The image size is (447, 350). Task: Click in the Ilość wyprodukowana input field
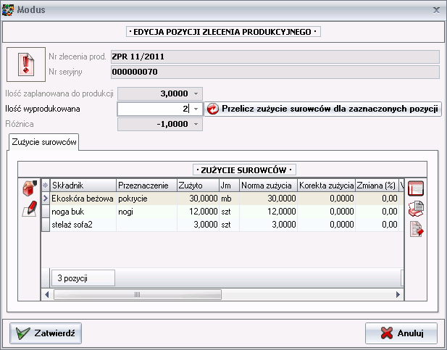coord(152,109)
